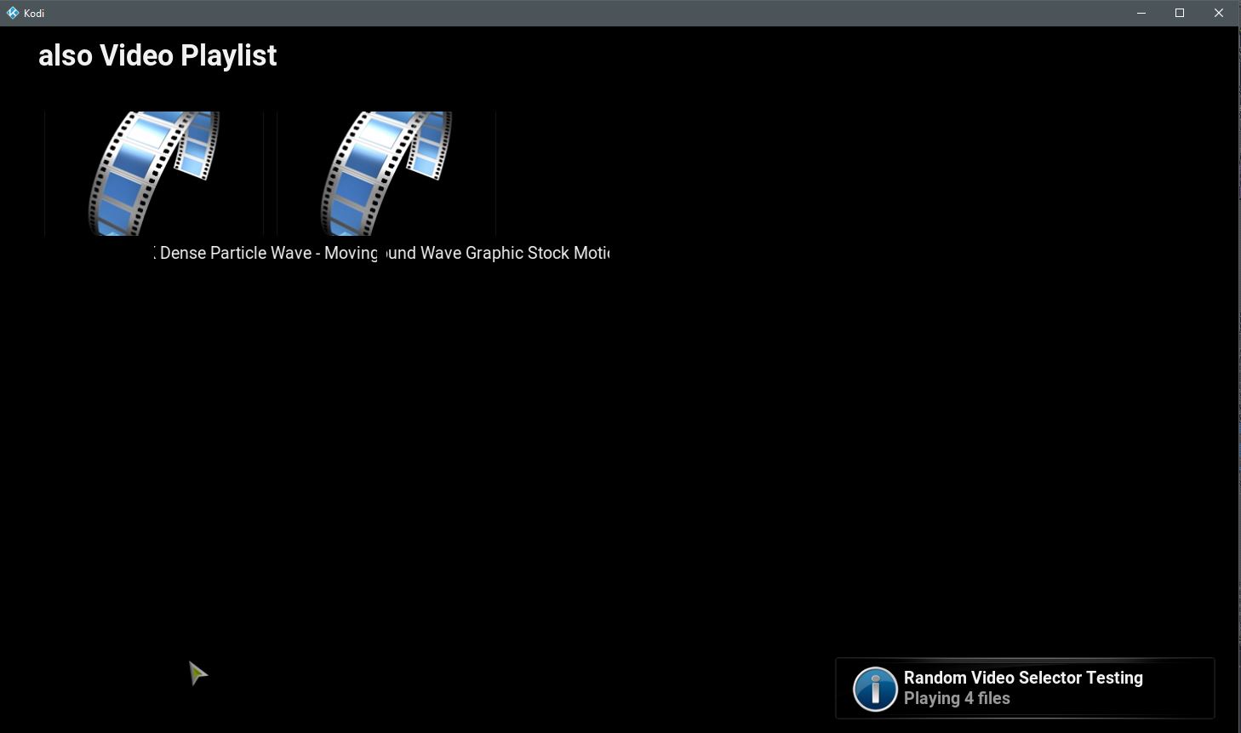
Task: Click the info icon in the notification
Action: 875,688
